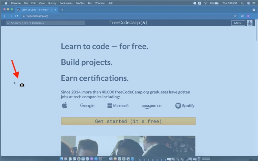Open the View menu

point(42,3)
